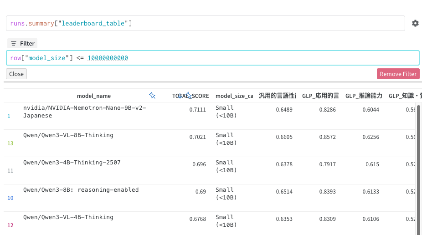This screenshot has width=427, height=235.
Task: Click value 0.7917 cell
Action: [x=327, y=164]
